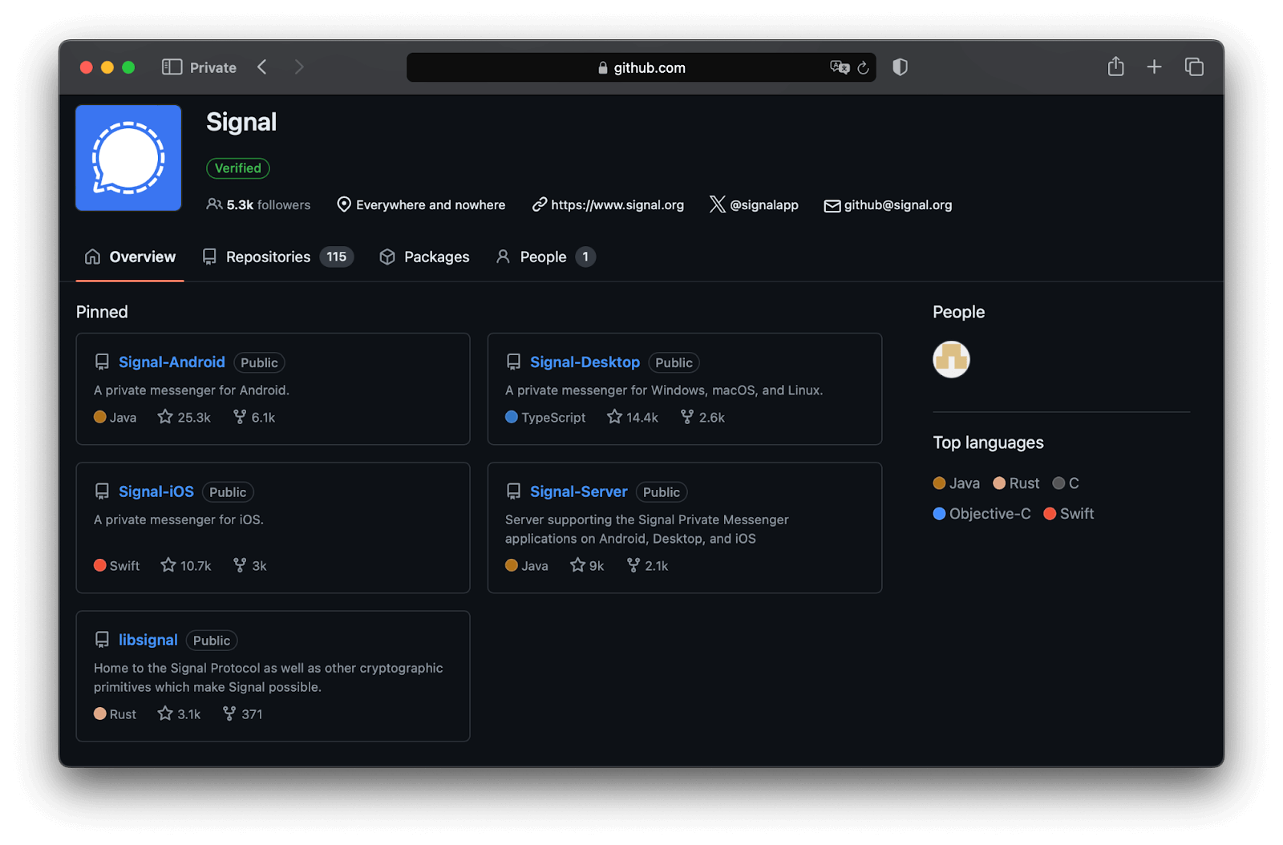The width and height of the screenshot is (1283, 845).
Task: Open the 5.3k followers list
Action: click(258, 204)
